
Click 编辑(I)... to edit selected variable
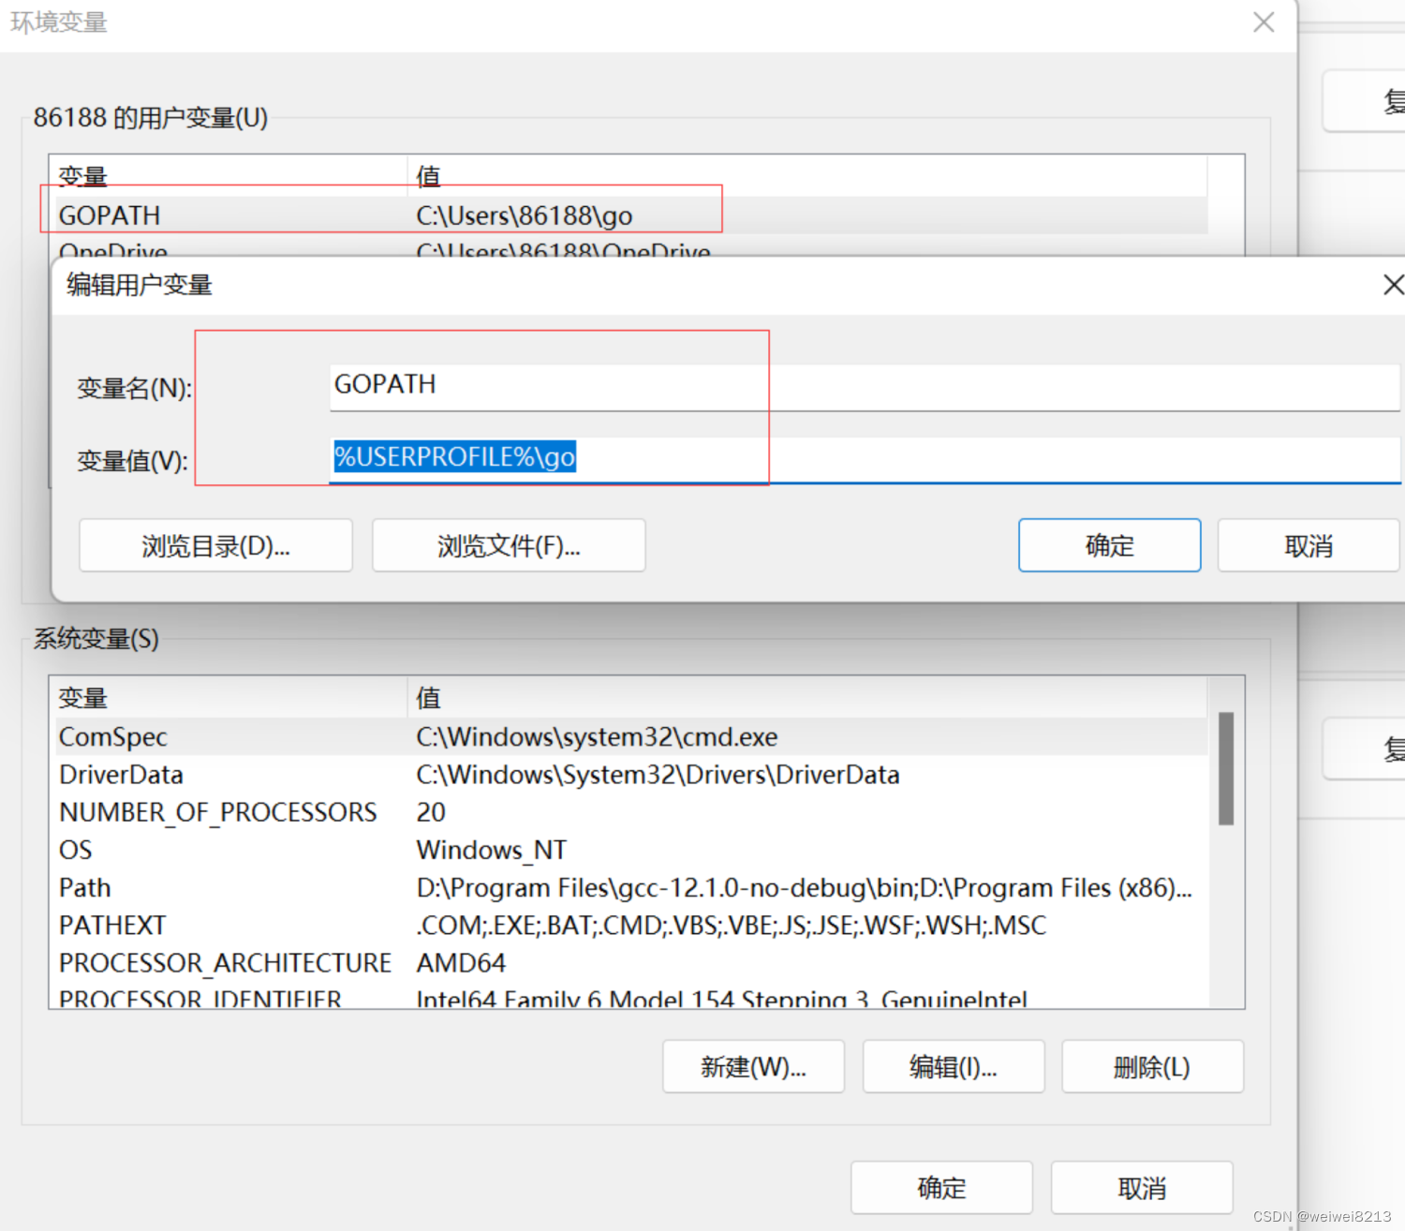pos(953,1066)
